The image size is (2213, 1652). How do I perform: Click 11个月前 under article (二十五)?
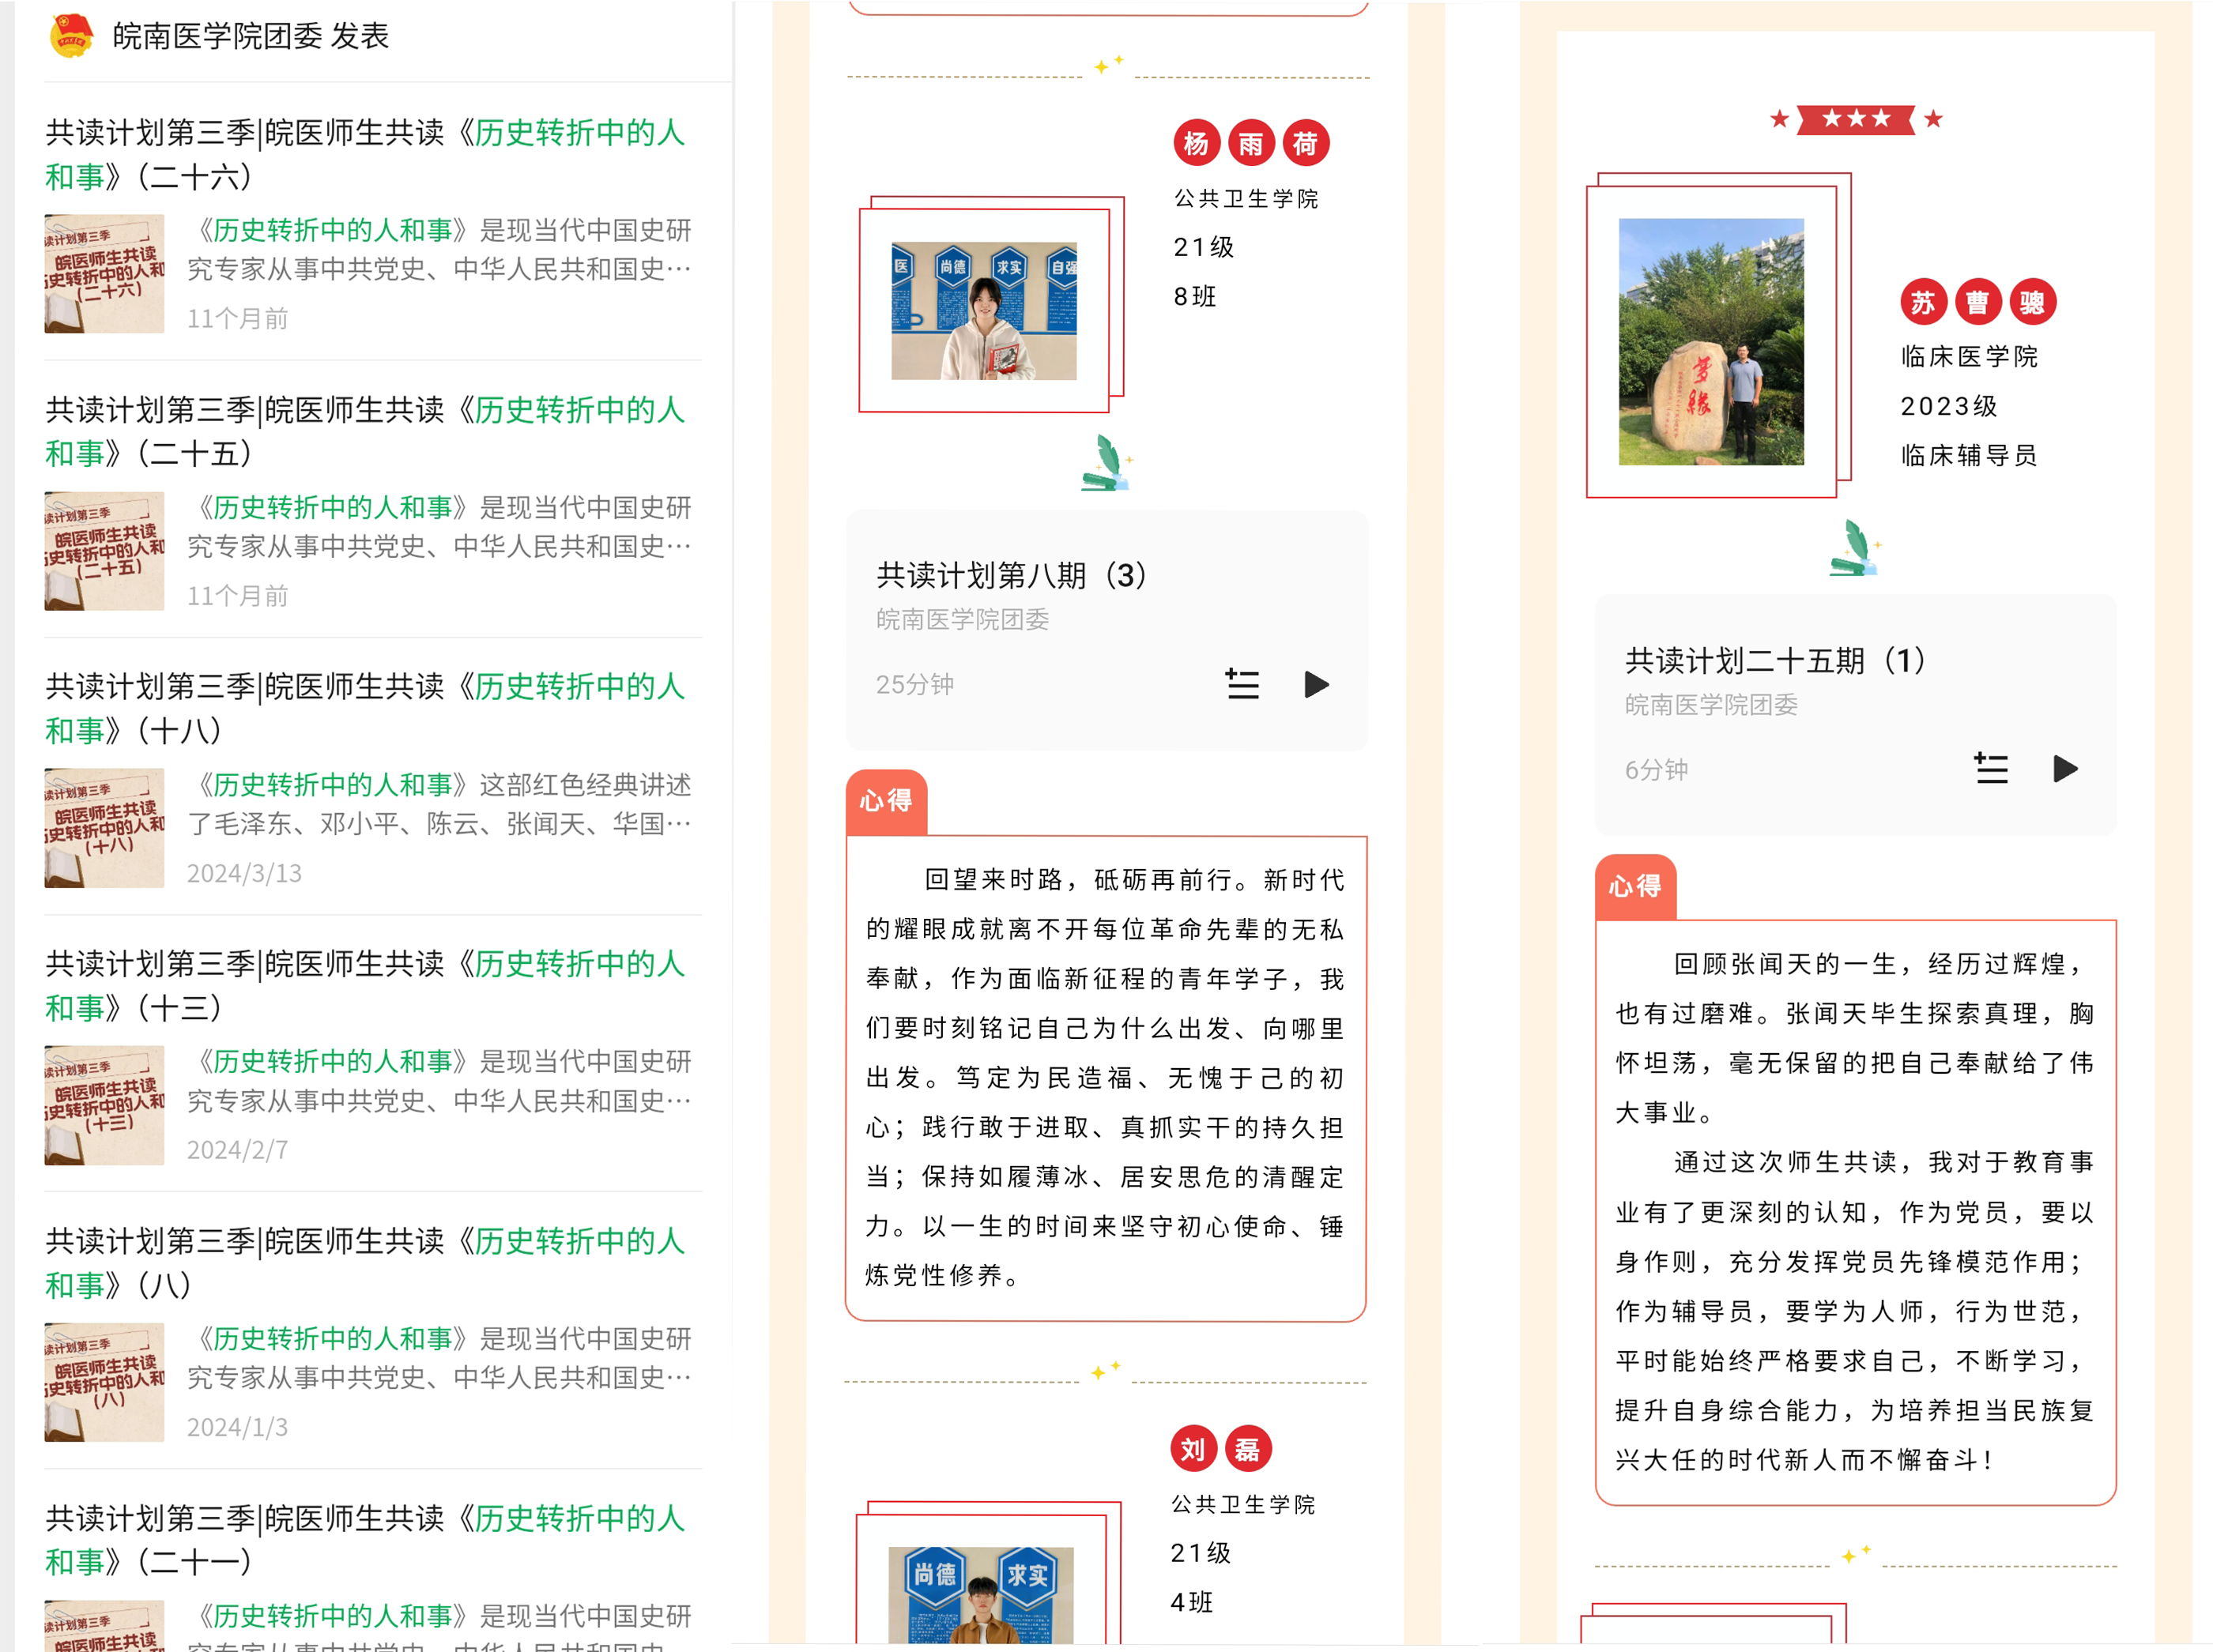[237, 597]
